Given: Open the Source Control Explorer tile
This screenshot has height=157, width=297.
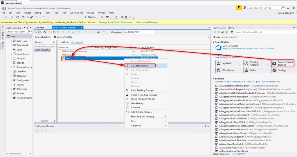Looking at the screenshot, I should 282,63.
